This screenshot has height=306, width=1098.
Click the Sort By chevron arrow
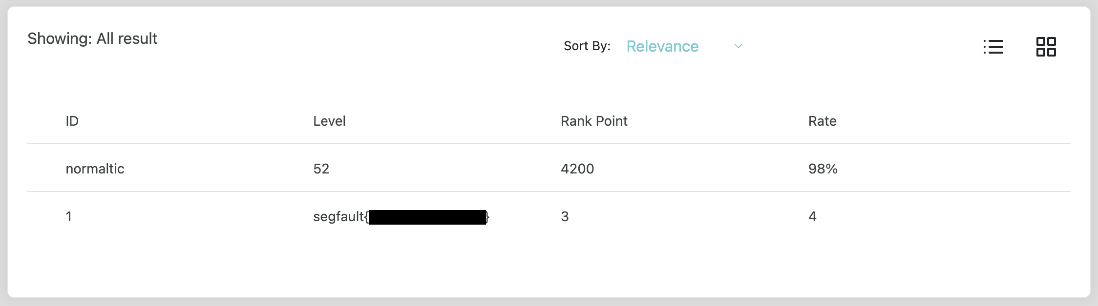pos(738,46)
